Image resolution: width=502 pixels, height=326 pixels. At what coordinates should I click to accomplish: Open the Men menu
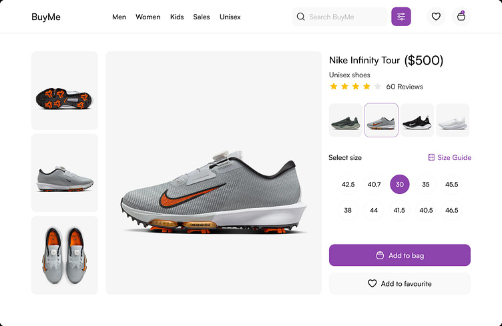(x=119, y=17)
